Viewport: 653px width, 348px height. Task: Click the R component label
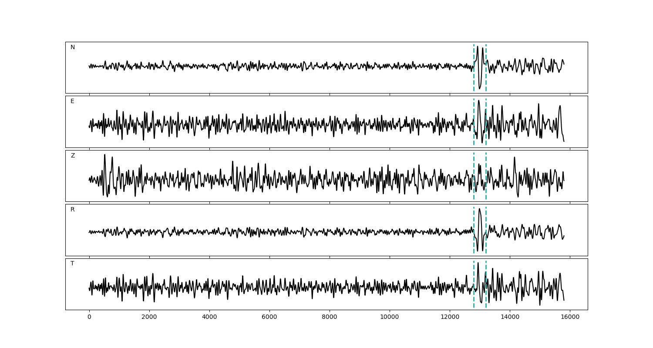click(x=73, y=210)
